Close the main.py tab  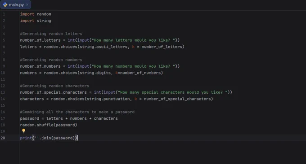pos(27,4)
